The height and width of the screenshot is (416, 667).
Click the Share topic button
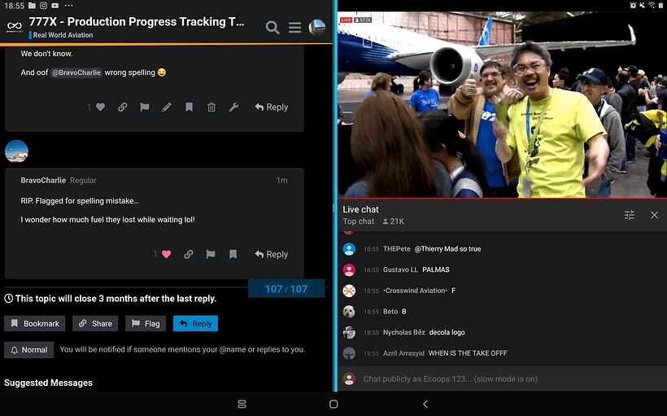(95, 324)
